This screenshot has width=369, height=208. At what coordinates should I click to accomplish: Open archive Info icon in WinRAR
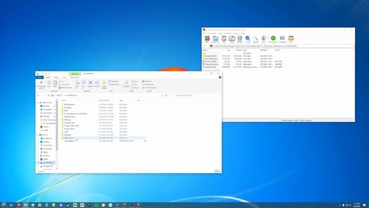pyautogui.click(x=263, y=39)
